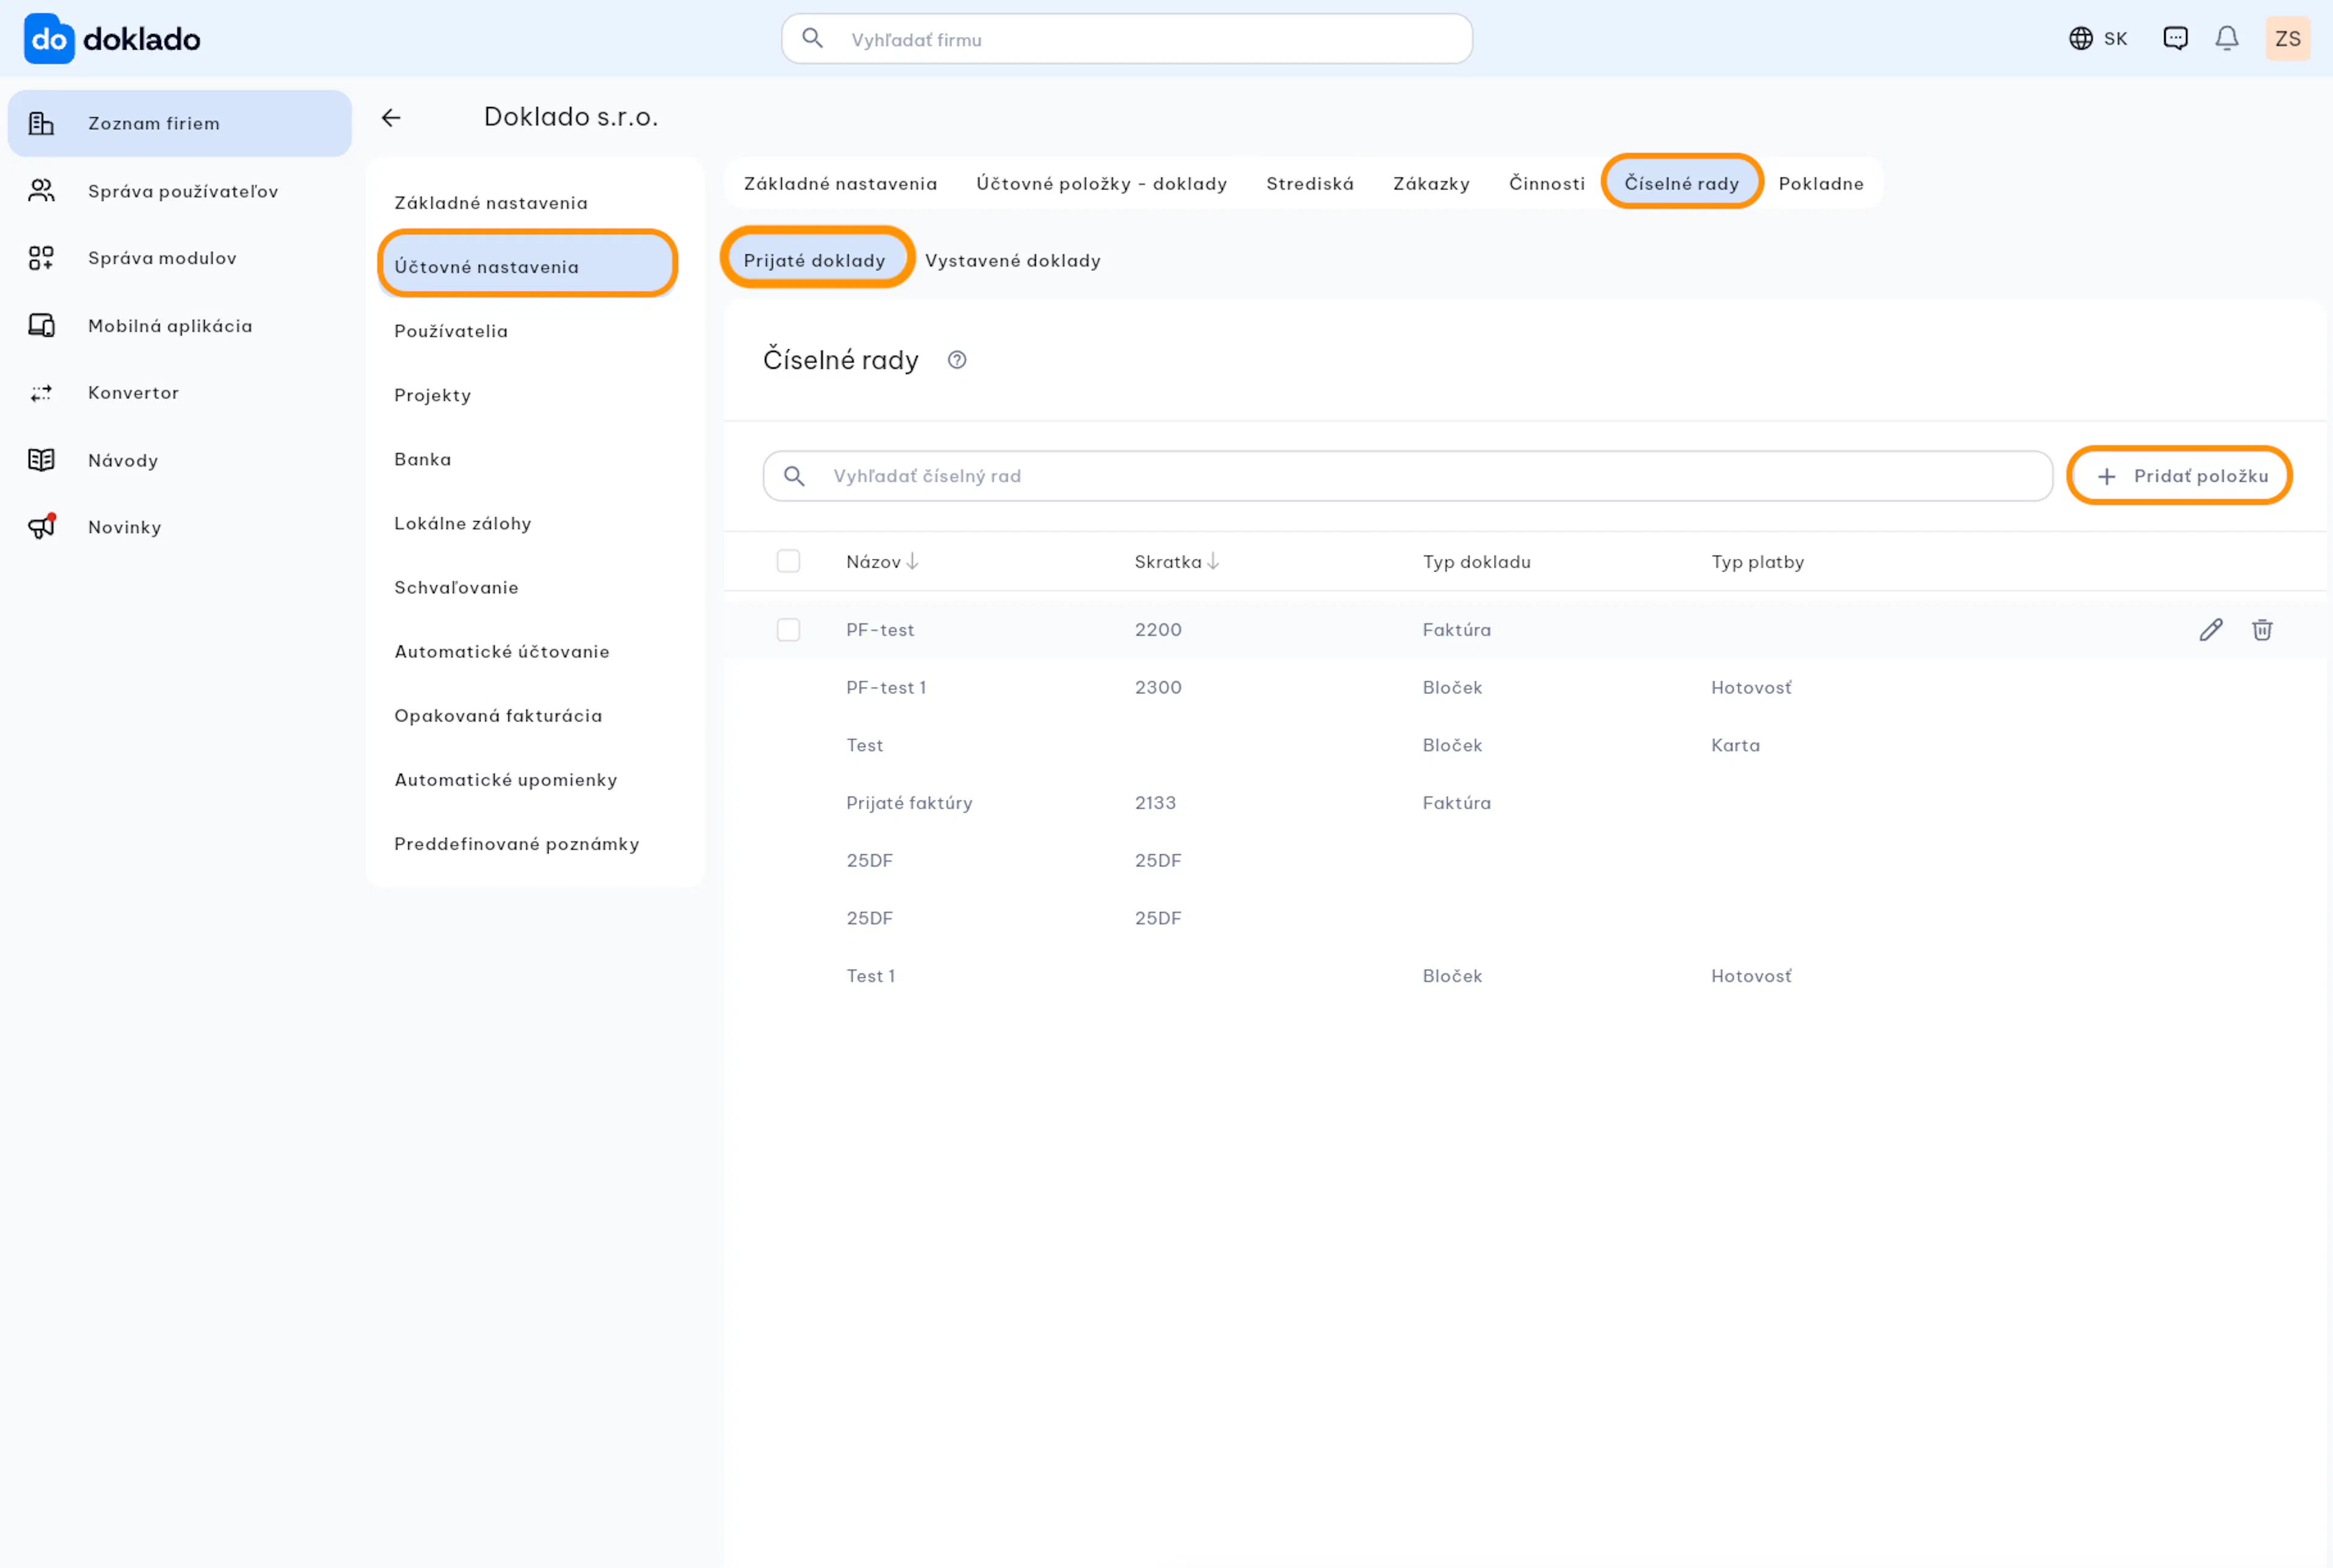Select the PF-test 1 row name
This screenshot has height=1568, width=2333.
point(886,688)
